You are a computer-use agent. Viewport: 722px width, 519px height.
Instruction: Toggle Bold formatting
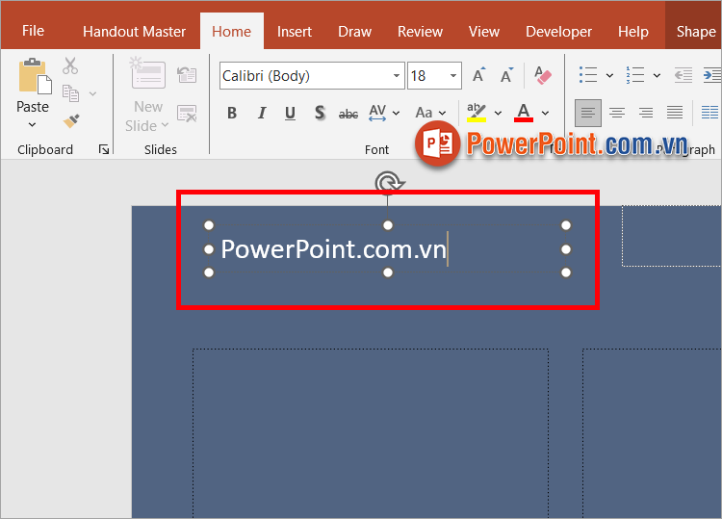click(232, 113)
